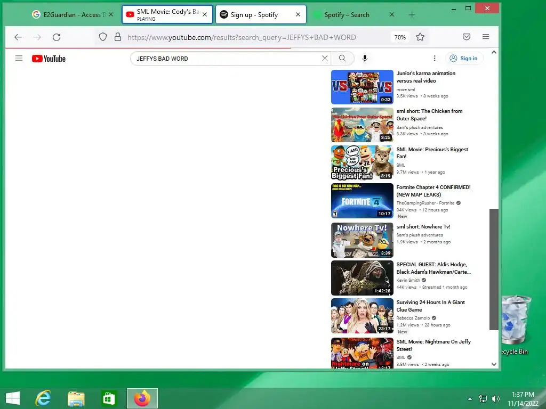Viewport: 546px width, 409px height.
Task: Open Windows Store from taskbar
Action: 109,398
